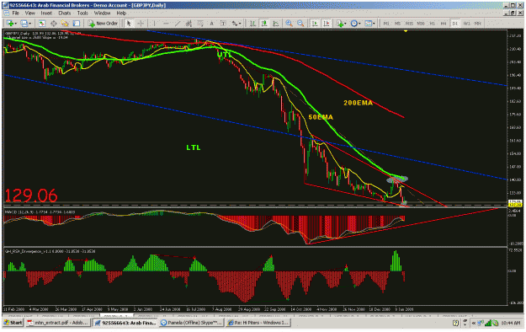The width and height of the screenshot is (526, 332).
Task: Click the Zoom In magnifier
Action: click(x=289, y=24)
